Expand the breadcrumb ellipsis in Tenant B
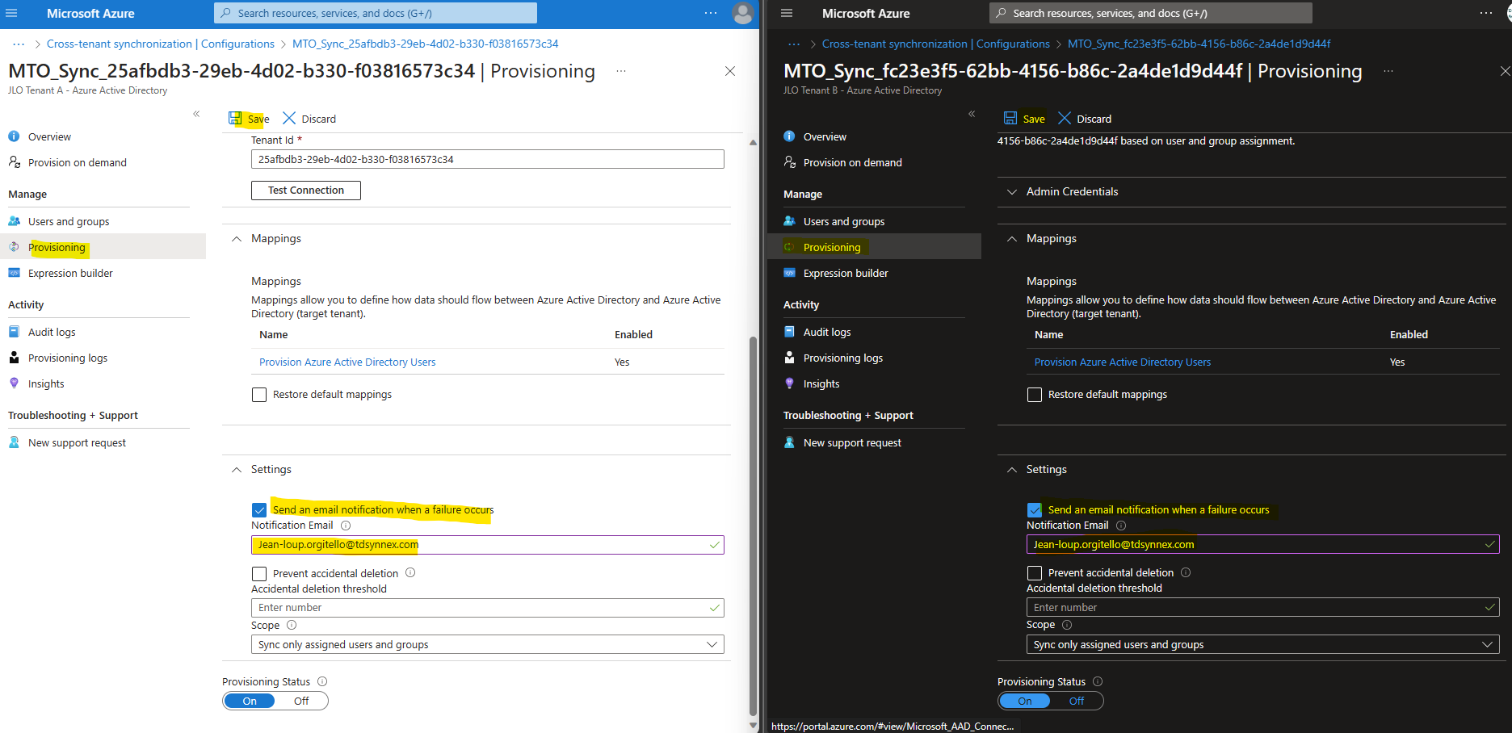 [x=794, y=44]
